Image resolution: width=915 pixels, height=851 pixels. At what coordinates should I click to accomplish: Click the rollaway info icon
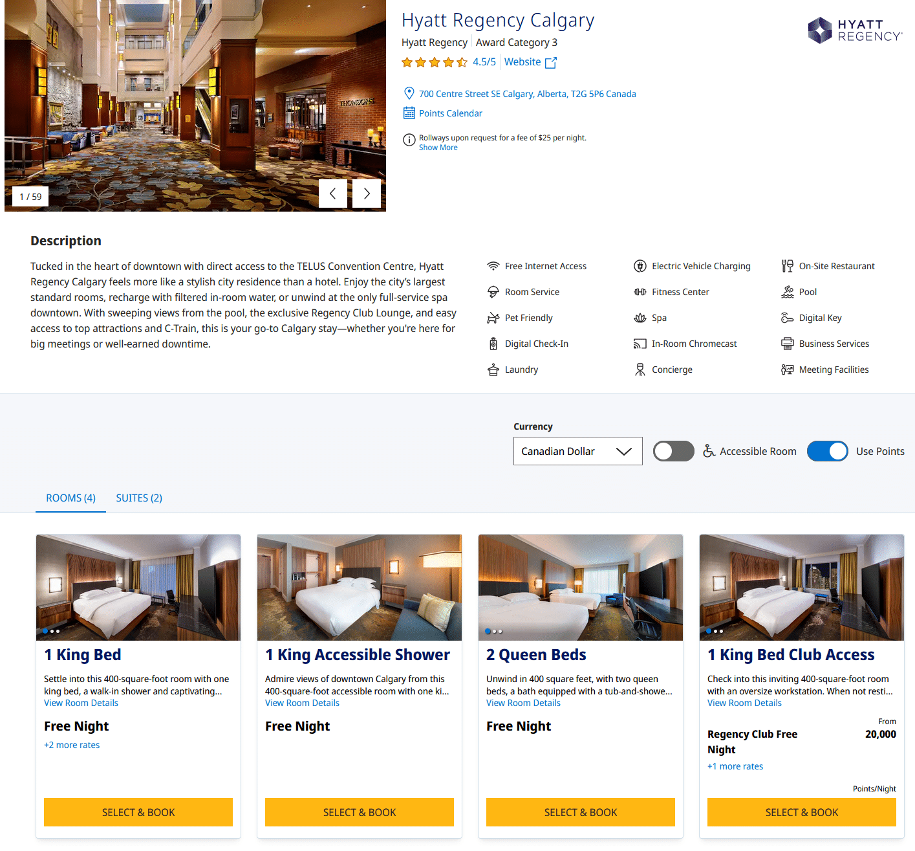[x=409, y=140]
